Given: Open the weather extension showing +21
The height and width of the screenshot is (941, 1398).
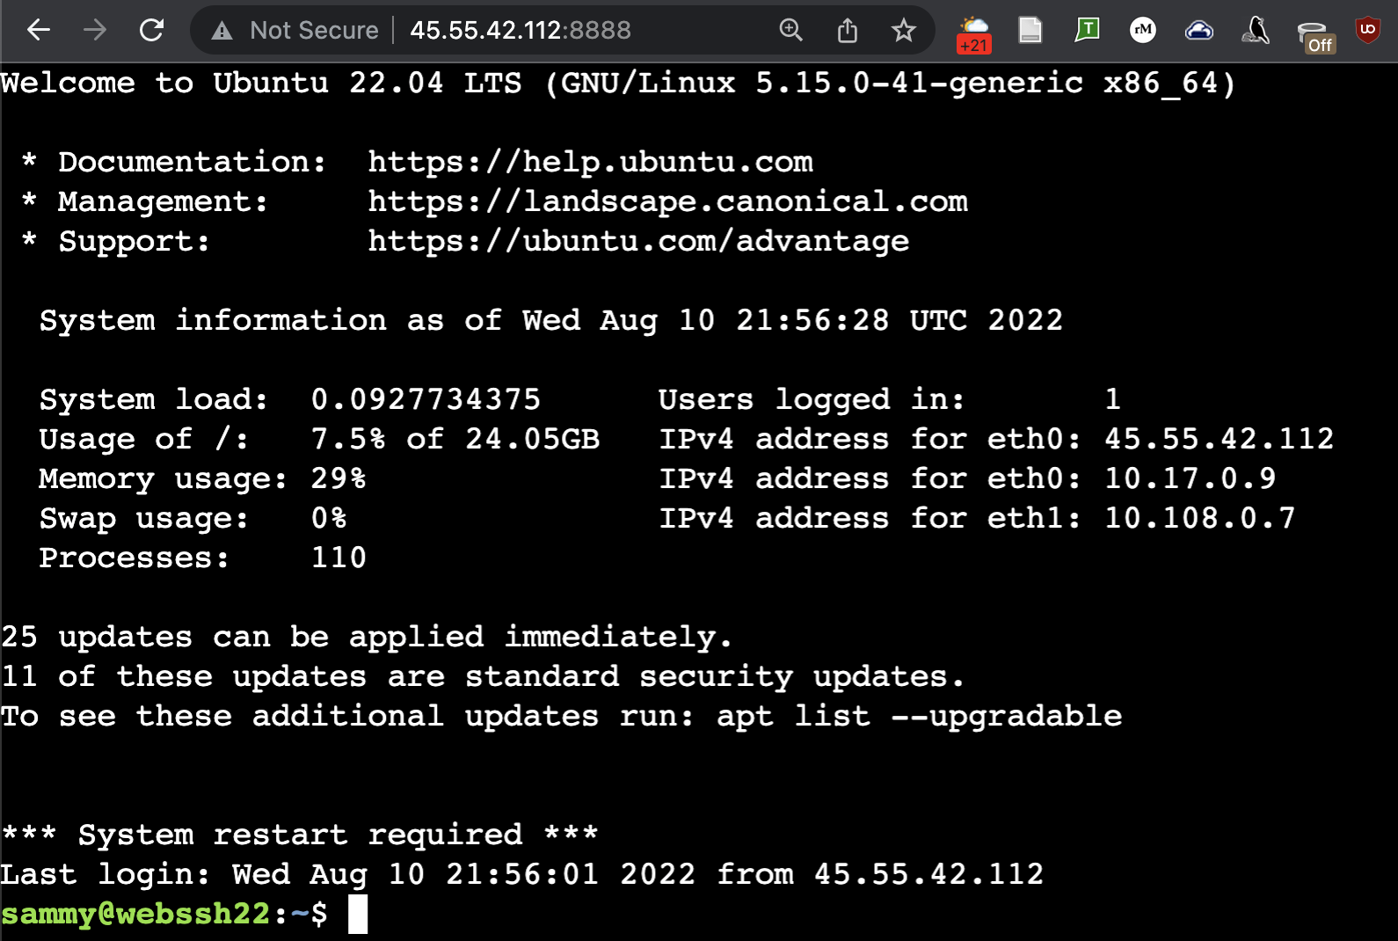Looking at the screenshot, I should pos(974,33).
